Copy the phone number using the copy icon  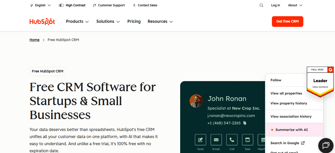244,123
